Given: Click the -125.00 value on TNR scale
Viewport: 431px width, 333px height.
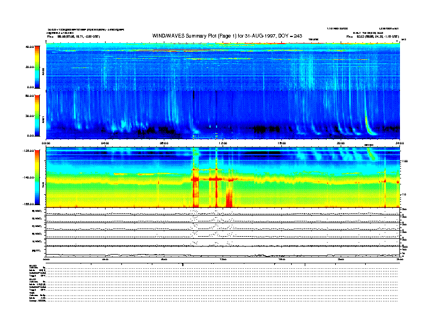Looking at the screenshot, I should coord(28,151).
